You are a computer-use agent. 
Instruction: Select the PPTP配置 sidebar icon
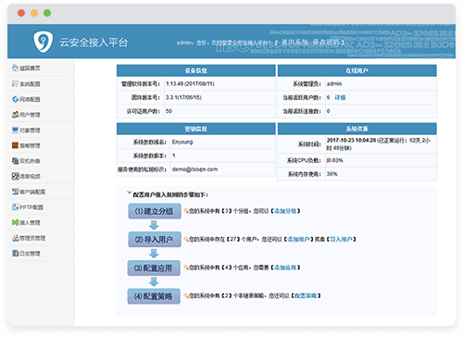point(15,207)
